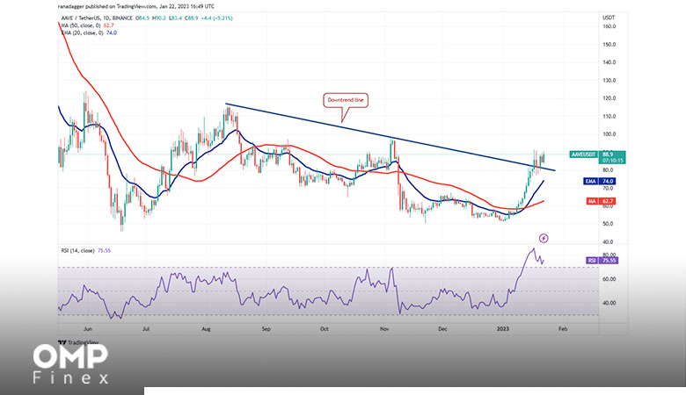Click the 40.0 price axis label

click(x=608, y=241)
